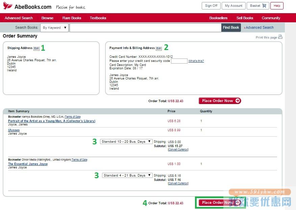Open My Account
296x210 pixels.
(233, 6)
